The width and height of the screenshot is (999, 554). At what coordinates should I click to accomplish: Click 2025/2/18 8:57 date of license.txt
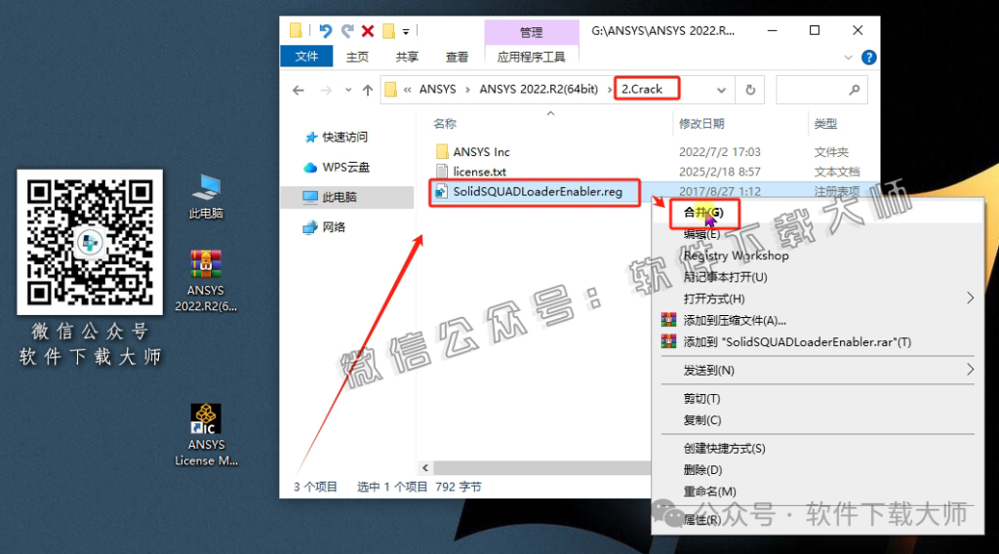tap(719, 172)
